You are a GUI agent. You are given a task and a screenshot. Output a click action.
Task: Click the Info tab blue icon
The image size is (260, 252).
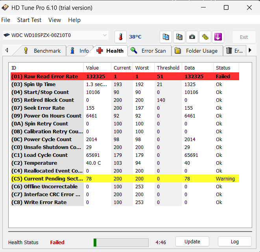click(x=72, y=51)
